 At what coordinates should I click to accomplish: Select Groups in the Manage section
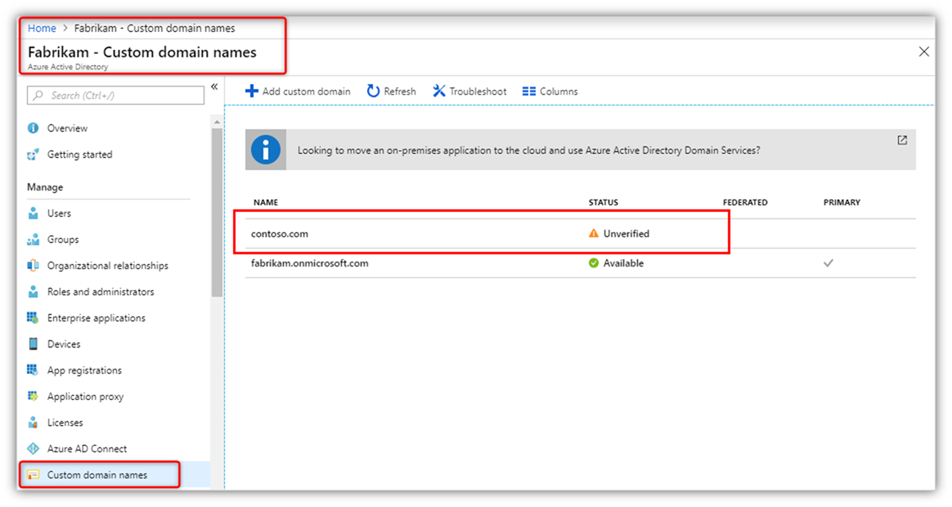pyautogui.click(x=63, y=240)
